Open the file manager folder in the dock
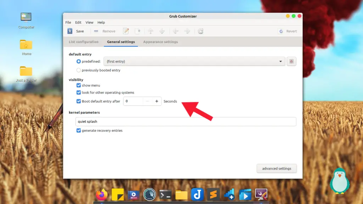Viewport: 363px width, 204px height. tap(181, 195)
